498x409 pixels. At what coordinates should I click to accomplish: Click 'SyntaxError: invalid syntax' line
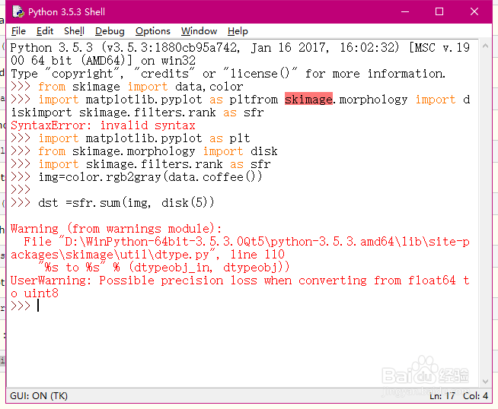(x=103, y=125)
